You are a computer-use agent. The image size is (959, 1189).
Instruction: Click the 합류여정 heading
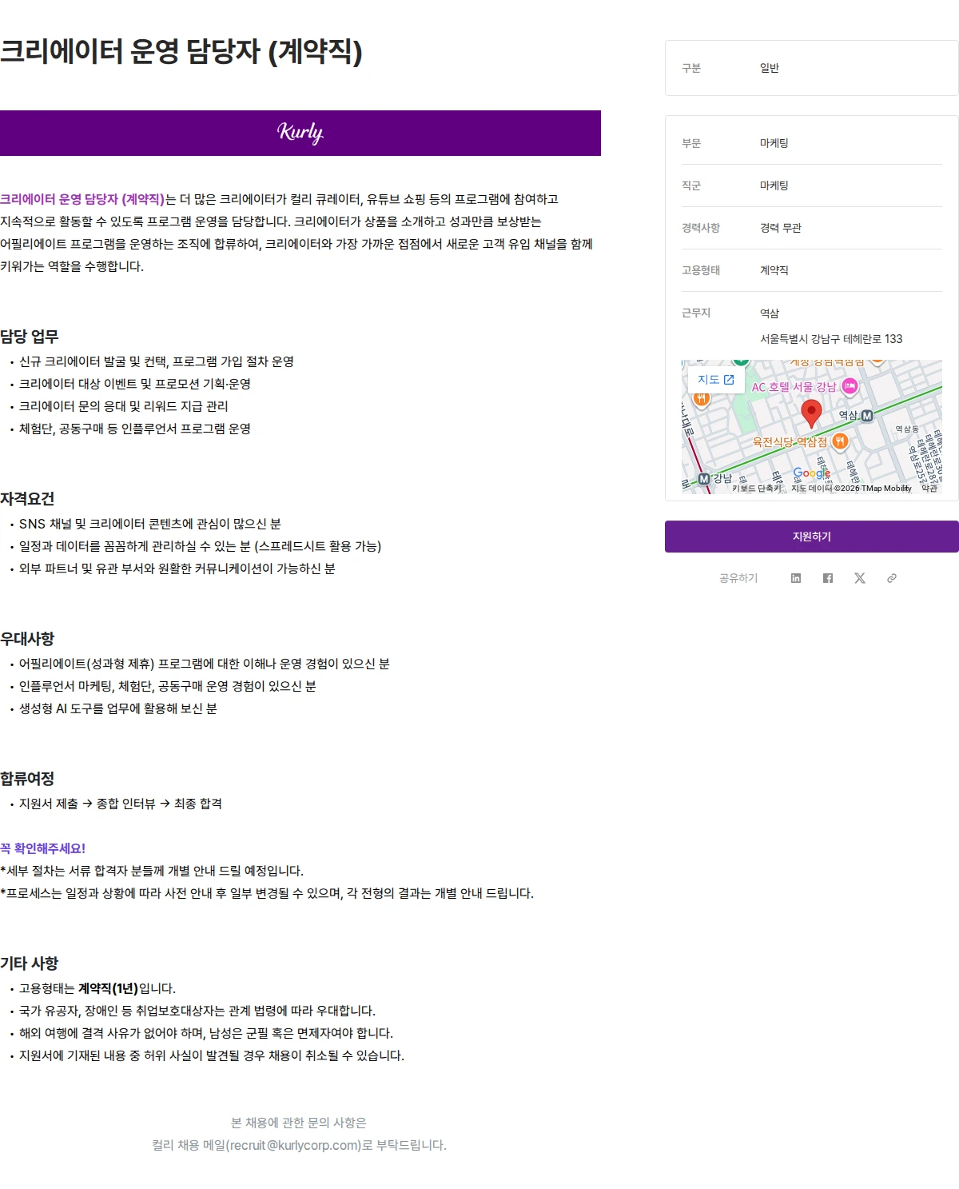pos(27,779)
